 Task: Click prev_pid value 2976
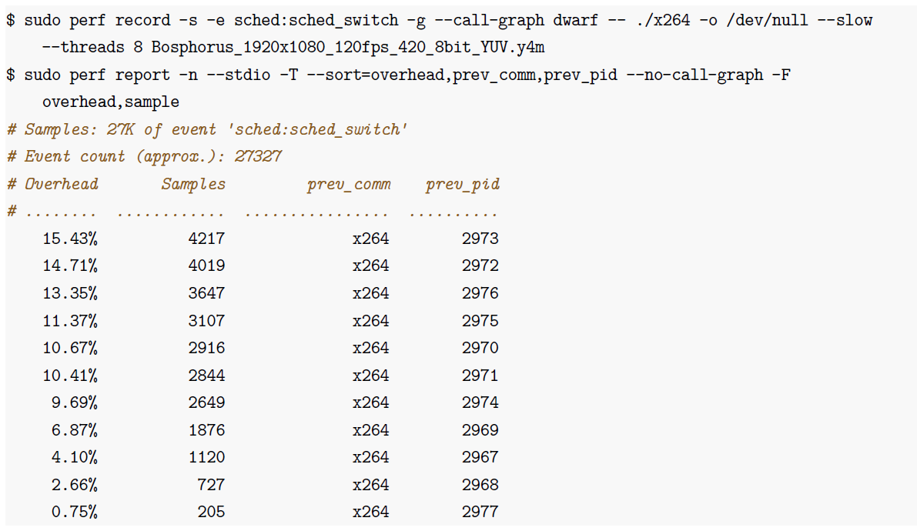coord(480,293)
